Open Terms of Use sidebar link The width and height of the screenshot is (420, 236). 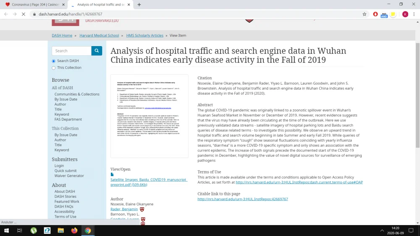click(x=66, y=216)
